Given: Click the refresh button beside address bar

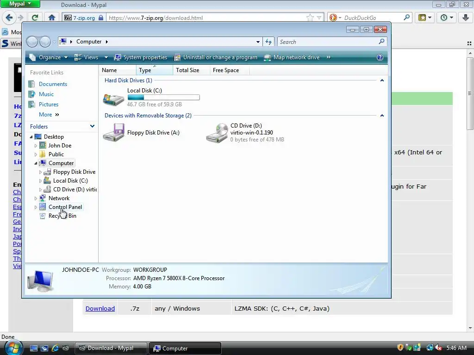Looking at the screenshot, I should (x=268, y=42).
